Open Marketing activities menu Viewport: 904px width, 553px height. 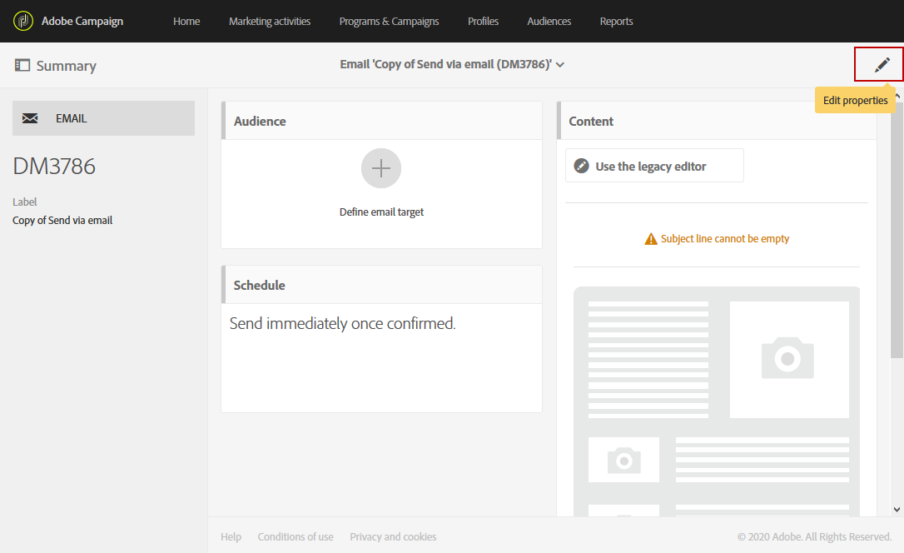pos(270,22)
